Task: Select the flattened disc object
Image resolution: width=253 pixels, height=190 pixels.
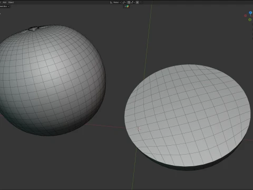Action: pyautogui.click(x=187, y=118)
